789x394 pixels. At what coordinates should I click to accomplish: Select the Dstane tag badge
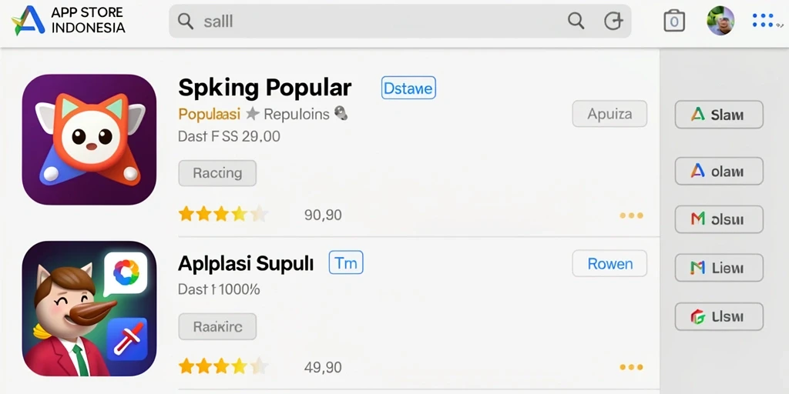click(x=408, y=88)
